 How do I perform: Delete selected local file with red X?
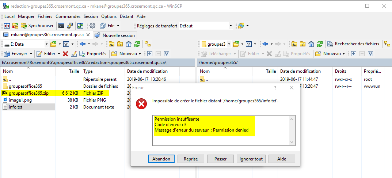click(x=65, y=54)
